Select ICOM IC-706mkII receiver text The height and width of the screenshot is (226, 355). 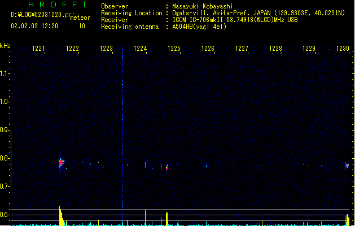click(x=198, y=20)
